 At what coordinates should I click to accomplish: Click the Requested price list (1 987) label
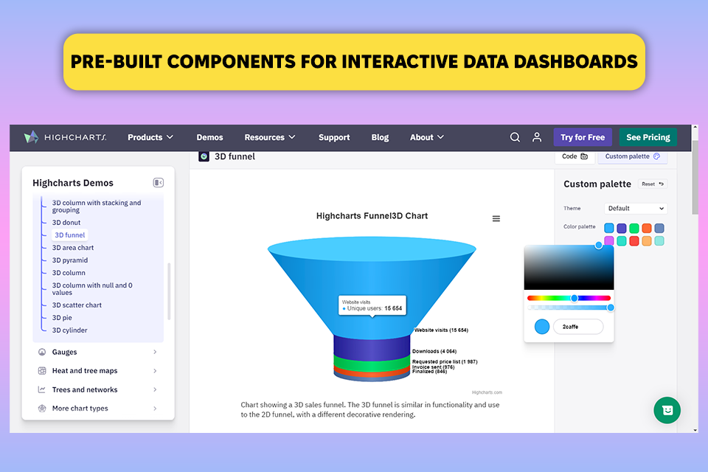(x=445, y=362)
